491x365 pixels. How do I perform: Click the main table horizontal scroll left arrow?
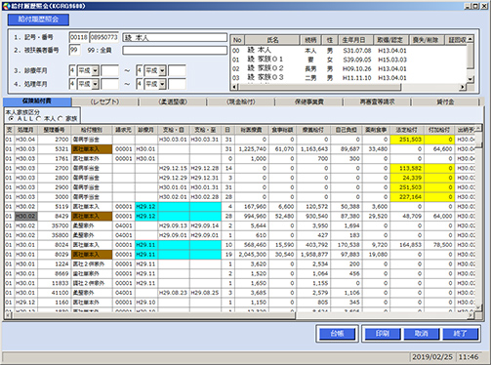tap(8, 315)
